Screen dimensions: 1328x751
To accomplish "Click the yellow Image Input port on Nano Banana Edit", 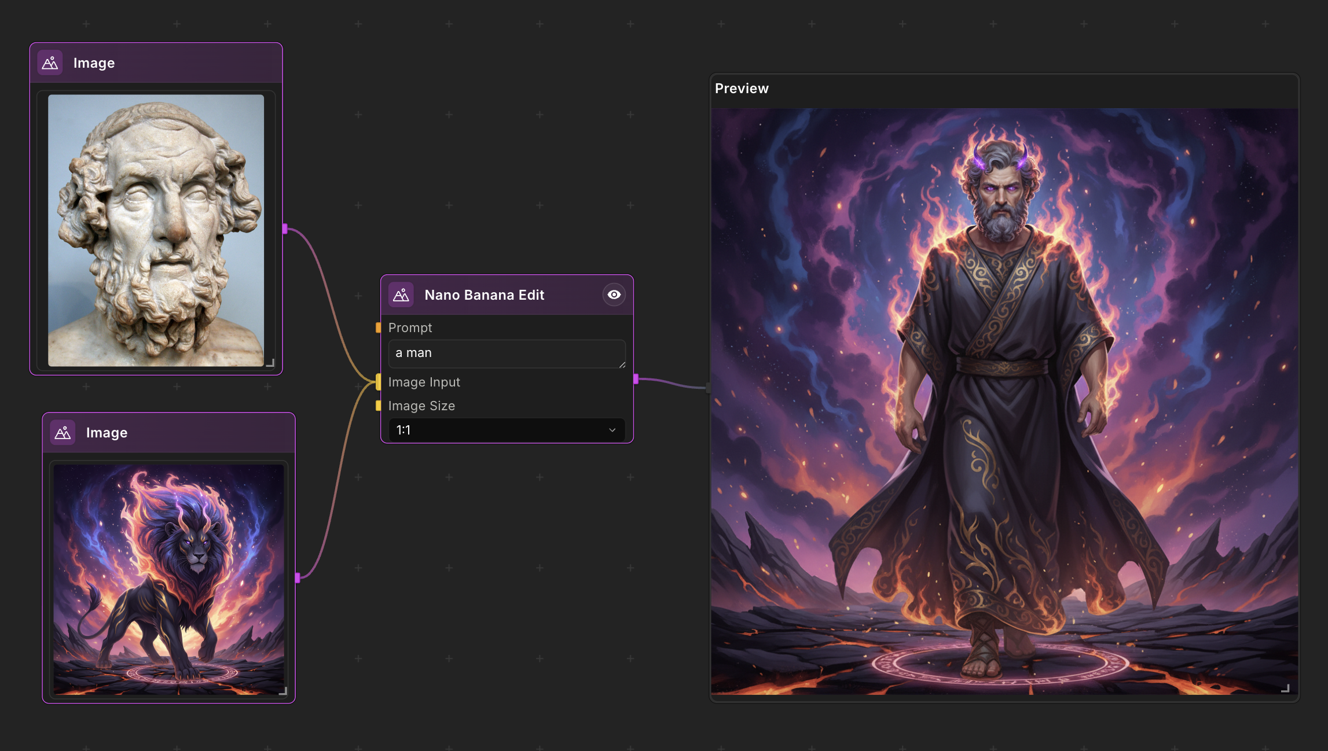I will point(379,382).
